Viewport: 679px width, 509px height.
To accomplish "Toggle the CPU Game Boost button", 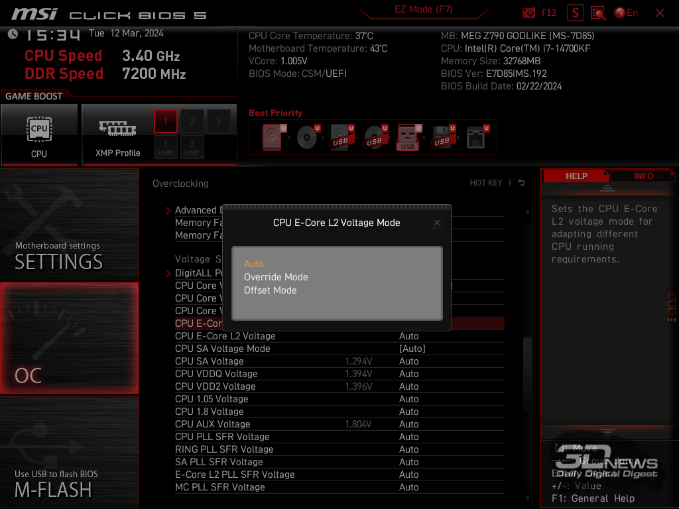I will click(39, 135).
